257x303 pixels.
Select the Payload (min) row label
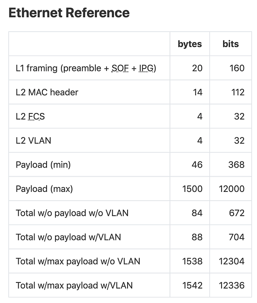click(43, 165)
